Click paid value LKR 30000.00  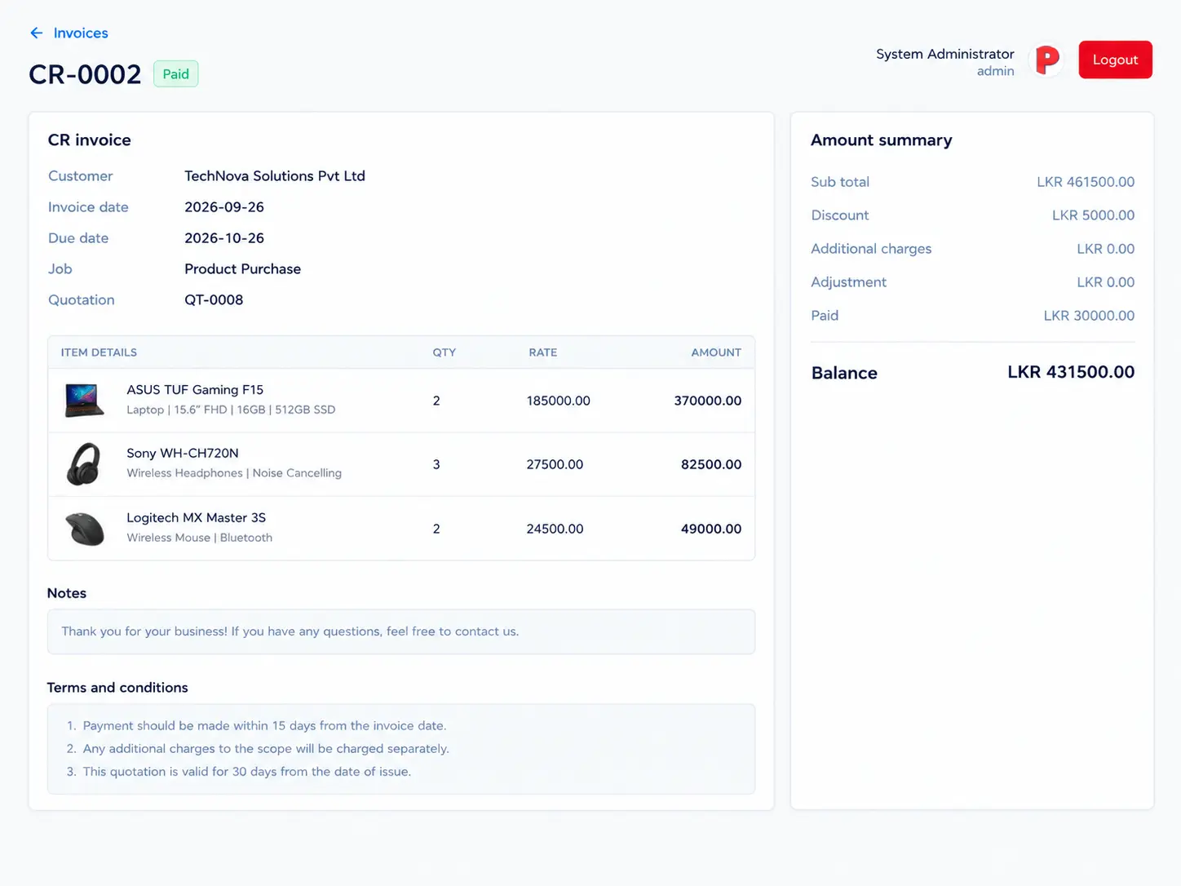[1089, 316]
